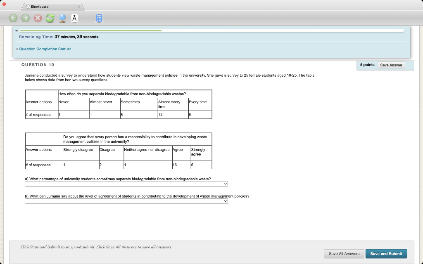Click the '12' responses cell
Viewport: 423px width, 264px height.
coord(173,115)
